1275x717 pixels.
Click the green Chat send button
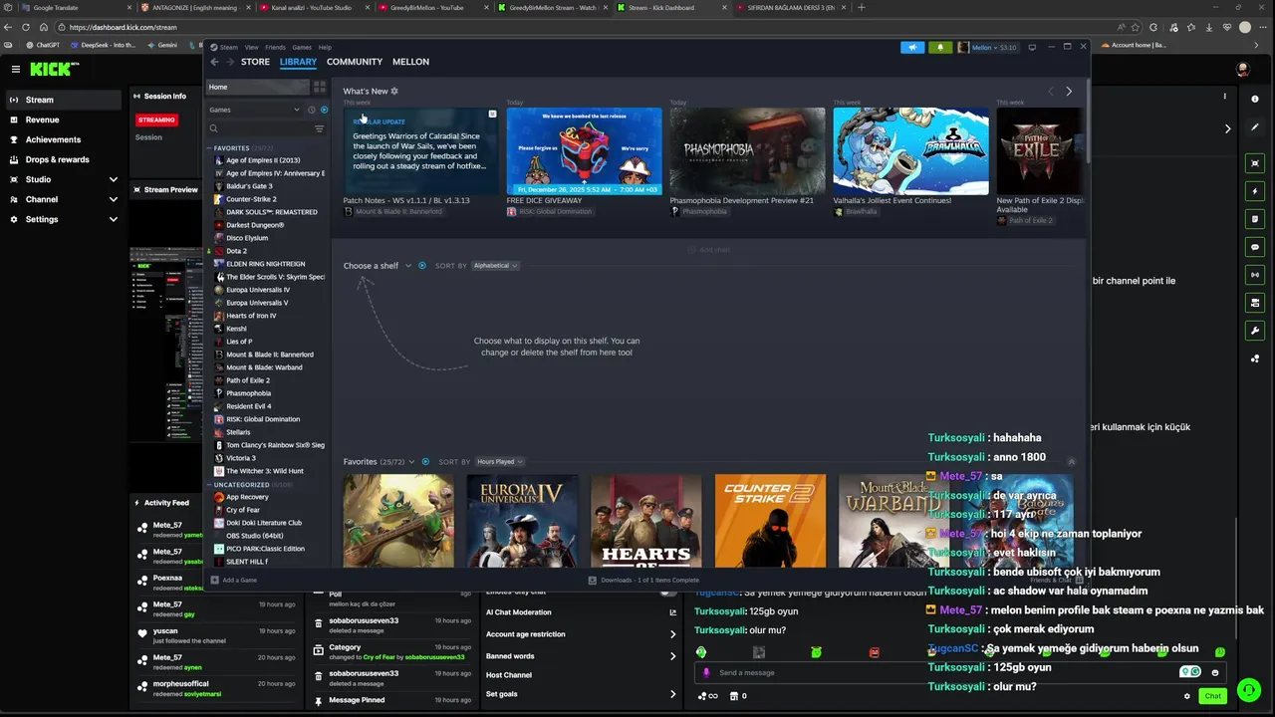click(x=1212, y=696)
